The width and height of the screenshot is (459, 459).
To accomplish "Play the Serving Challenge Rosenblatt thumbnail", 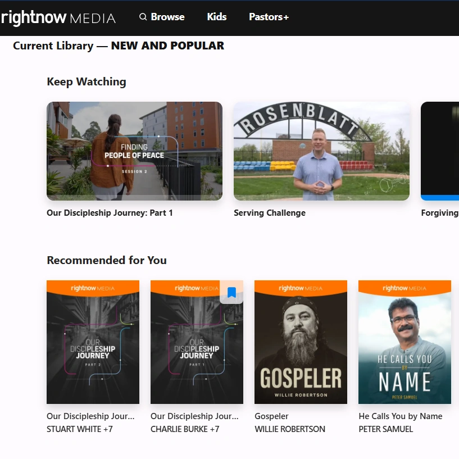I will pyautogui.click(x=321, y=151).
